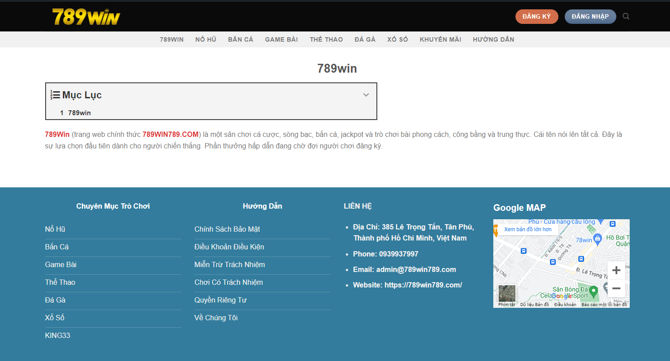This screenshot has height=361, width=670.
Task: Click the 789win page heading
Action: 337,68
